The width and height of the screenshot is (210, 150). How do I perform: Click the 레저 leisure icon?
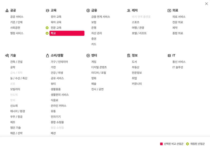point(129,11)
